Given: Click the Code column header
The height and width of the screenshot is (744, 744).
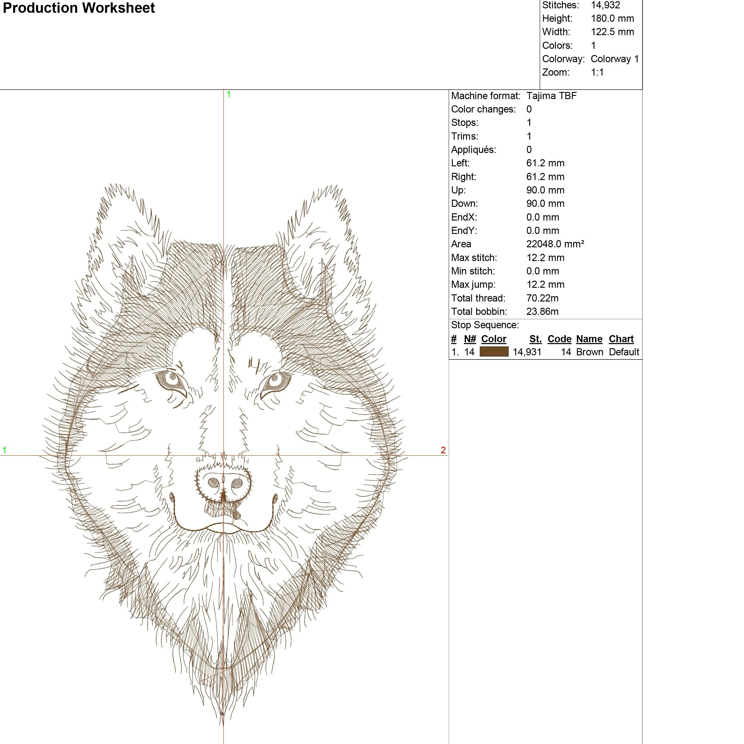Looking at the screenshot, I should pyautogui.click(x=559, y=339).
